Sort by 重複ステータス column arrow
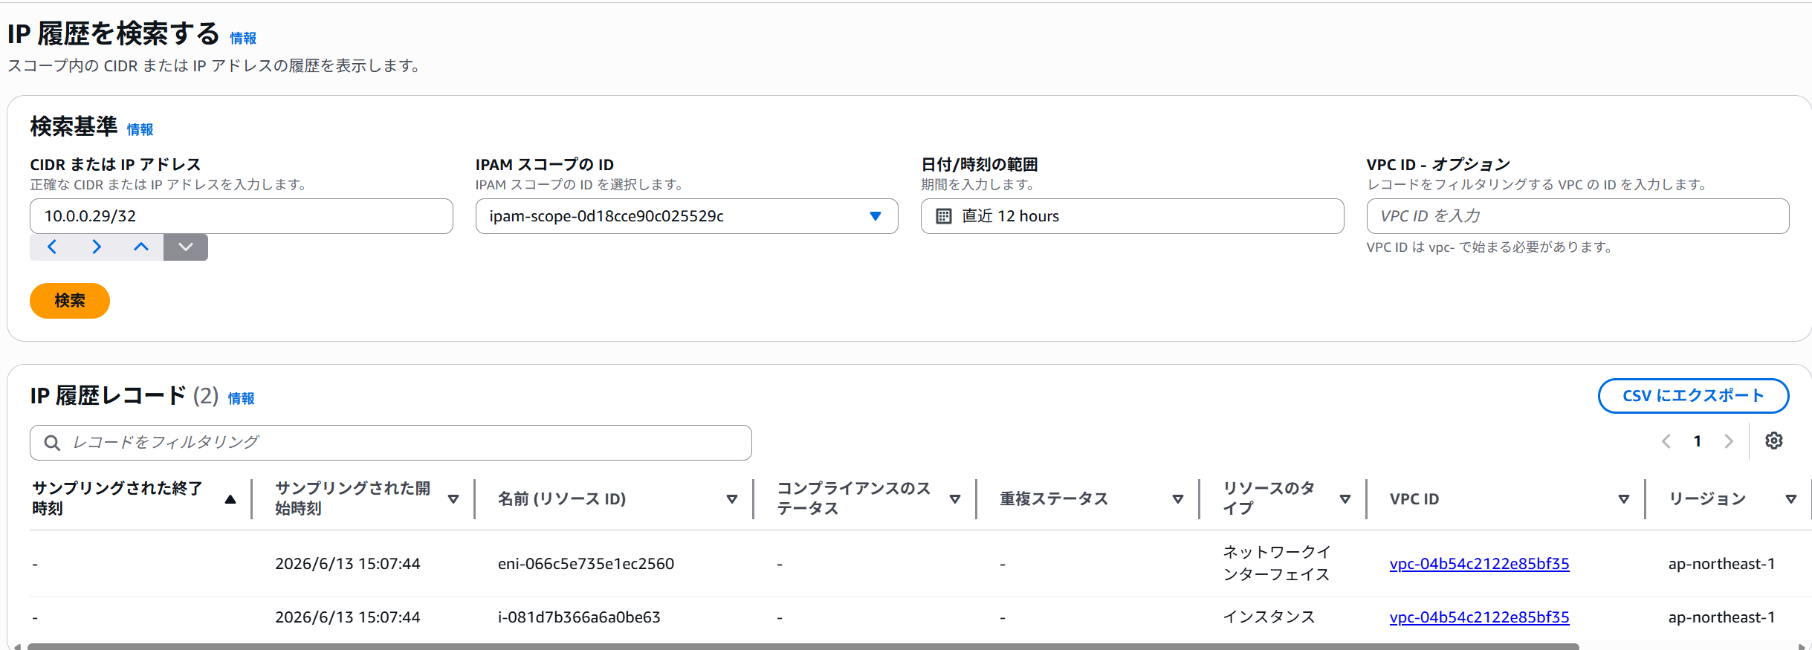 (x=1178, y=499)
